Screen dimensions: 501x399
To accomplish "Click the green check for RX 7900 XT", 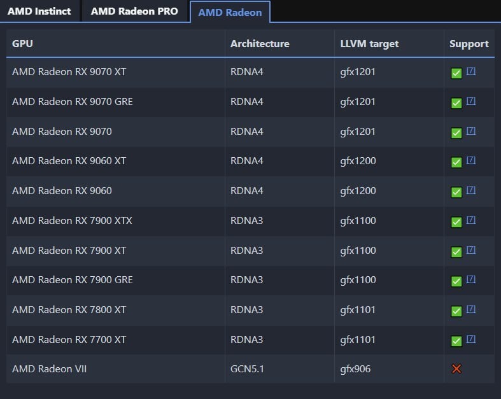I will click(x=456, y=252).
